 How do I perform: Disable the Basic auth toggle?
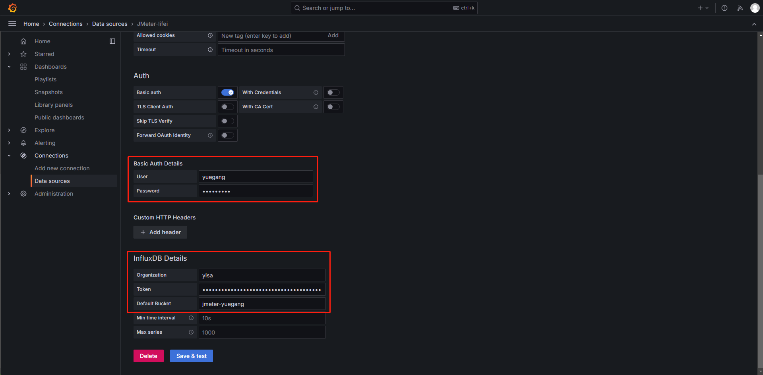point(228,92)
